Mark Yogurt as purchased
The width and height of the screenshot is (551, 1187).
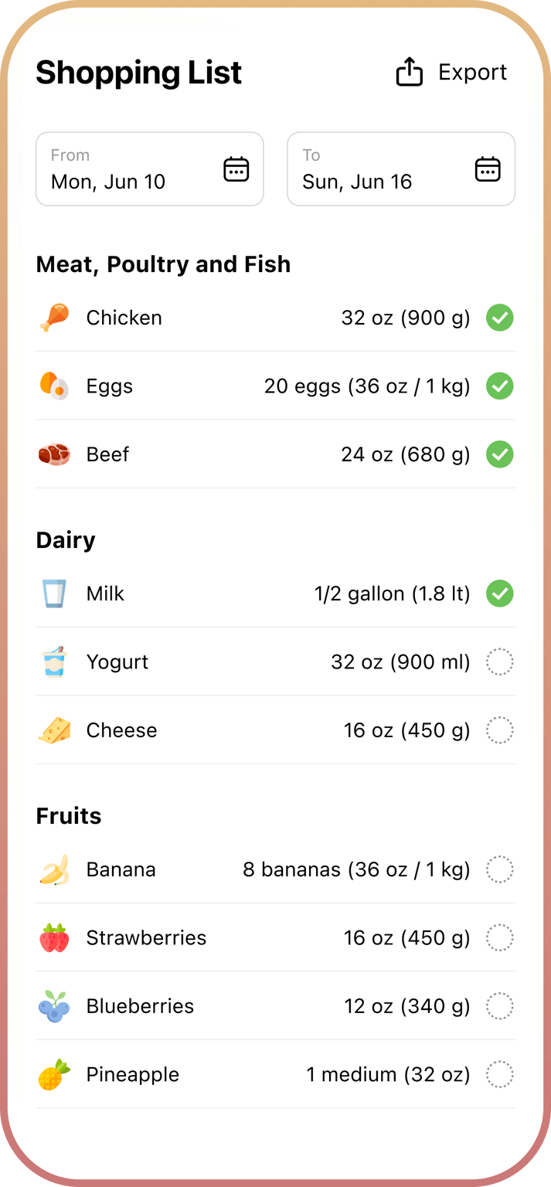coord(499,662)
